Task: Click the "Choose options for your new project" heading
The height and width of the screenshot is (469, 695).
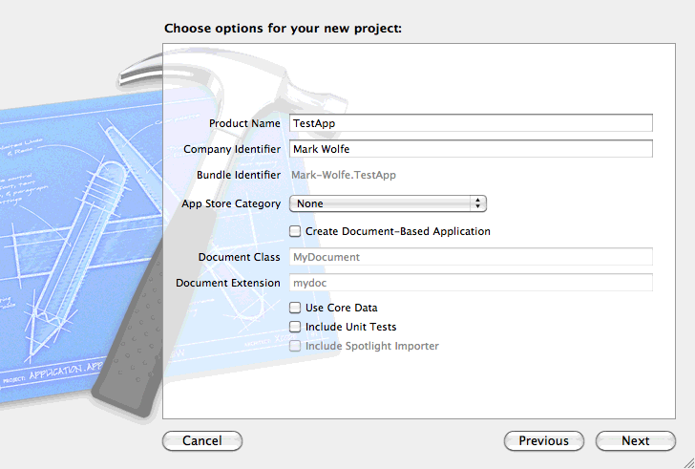Action: click(x=283, y=29)
